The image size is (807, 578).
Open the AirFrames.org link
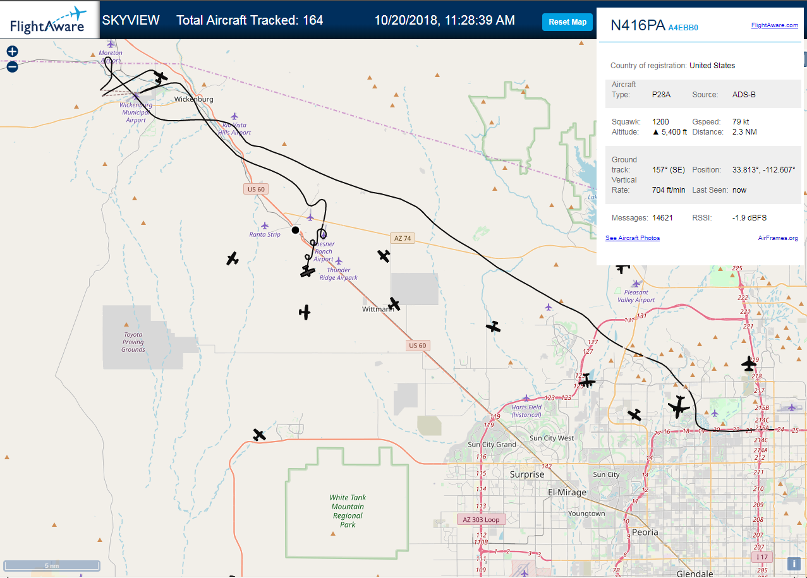[x=778, y=238]
